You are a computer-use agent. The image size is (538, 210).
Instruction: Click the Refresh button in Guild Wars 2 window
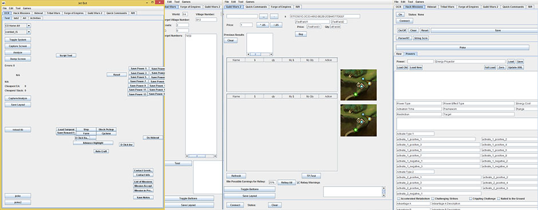tap(236, 176)
